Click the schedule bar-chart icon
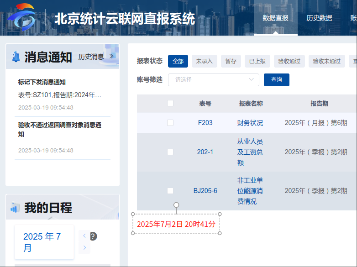The width and height of the screenshot is (357, 267). (15, 207)
